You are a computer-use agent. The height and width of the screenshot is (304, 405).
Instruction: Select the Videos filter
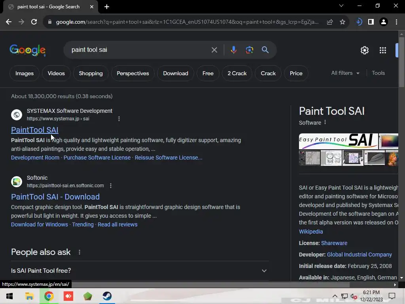pyautogui.click(x=56, y=73)
